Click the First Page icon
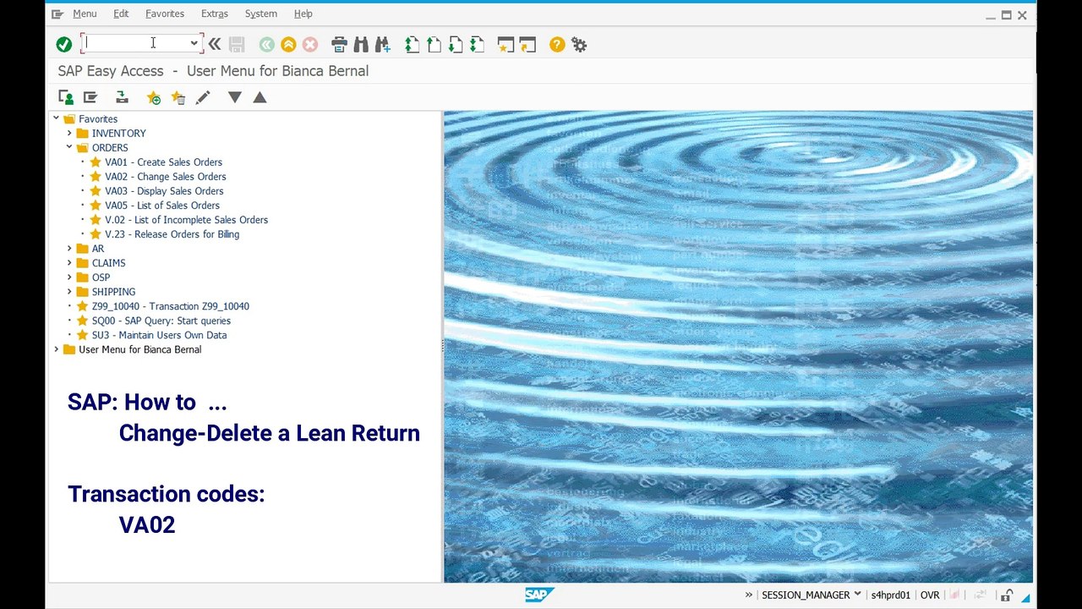 [x=412, y=44]
